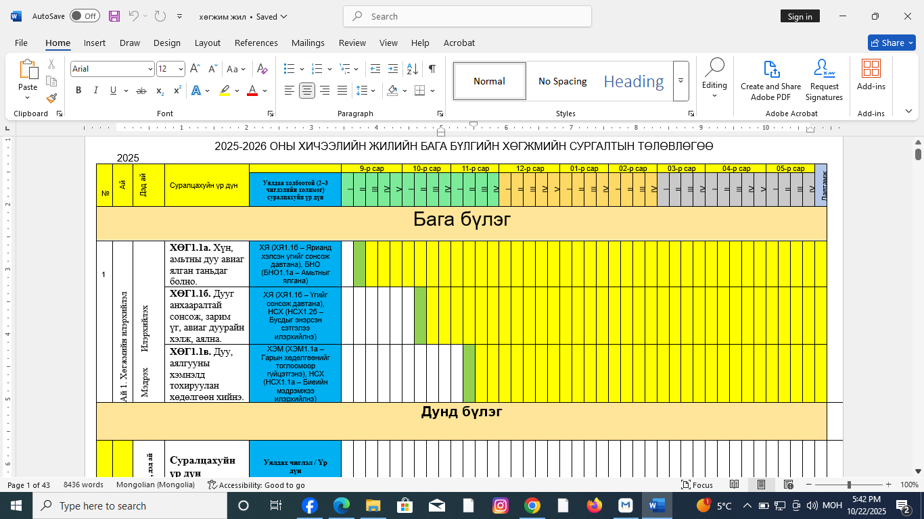Image resolution: width=924 pixels, height=519 pixels.
Task: Click the Share button
Action: 891,43
